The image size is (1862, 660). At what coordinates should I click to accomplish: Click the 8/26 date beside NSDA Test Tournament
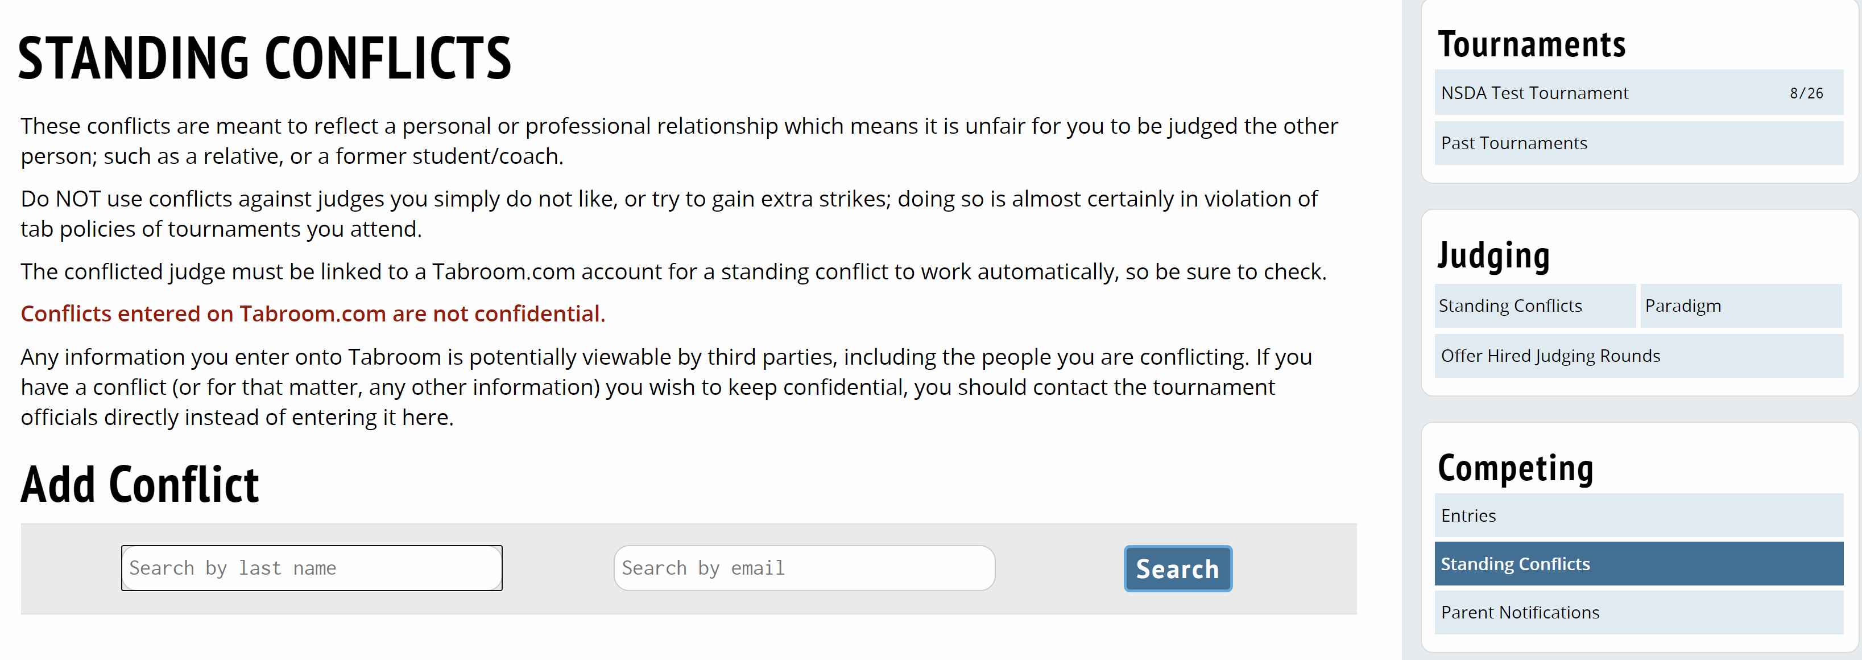click(1806, 93)
